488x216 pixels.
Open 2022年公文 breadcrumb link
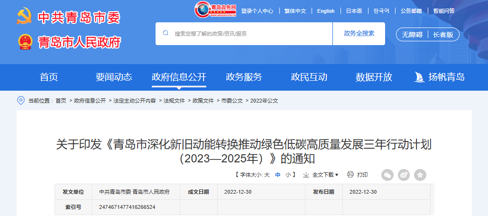pyautogui.click(x=264, y=101)
